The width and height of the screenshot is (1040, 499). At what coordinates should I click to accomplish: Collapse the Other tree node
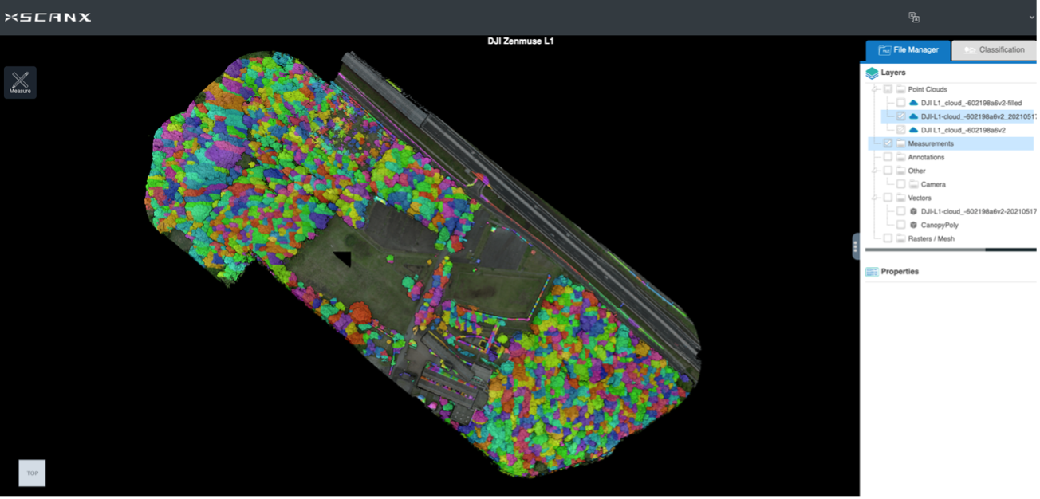(875, 171)
